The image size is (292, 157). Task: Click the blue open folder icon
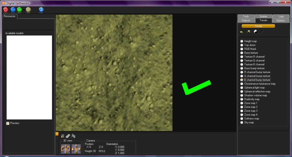[x=13, y=9]
